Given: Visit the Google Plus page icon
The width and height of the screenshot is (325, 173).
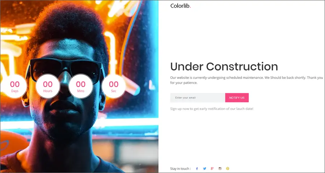Looking at the screenshot, I should [x=212, y=168].
